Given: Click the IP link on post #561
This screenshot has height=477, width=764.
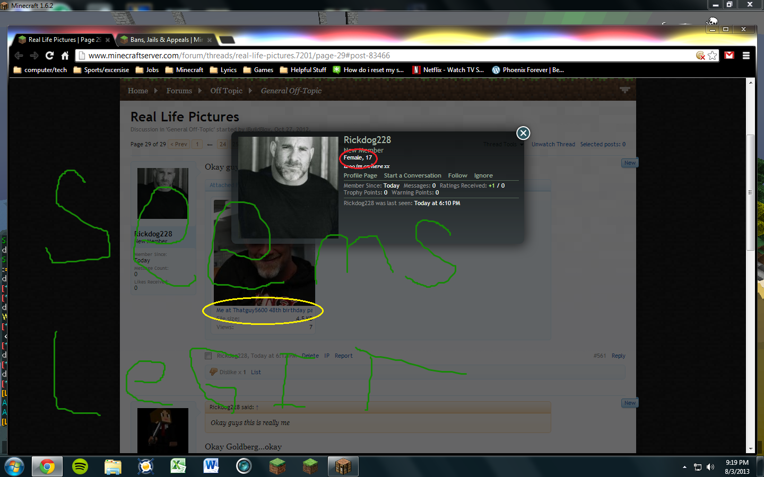Looking at the screenshot, I should click(x=327, y=356).
